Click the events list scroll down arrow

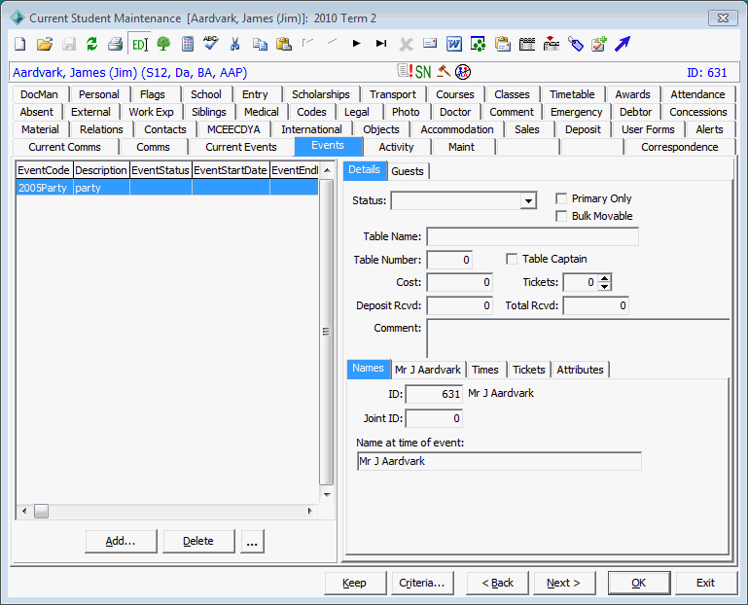pos(327,495)
